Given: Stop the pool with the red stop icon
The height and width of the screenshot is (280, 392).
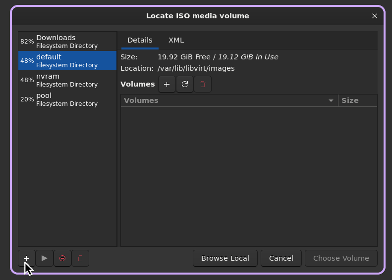Looking at the screenshot, I should tap(62, 258).
